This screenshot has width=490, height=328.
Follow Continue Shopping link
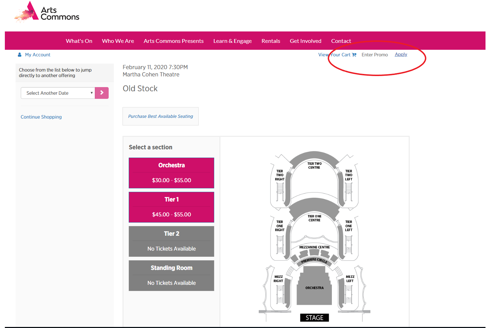[41, 117]
